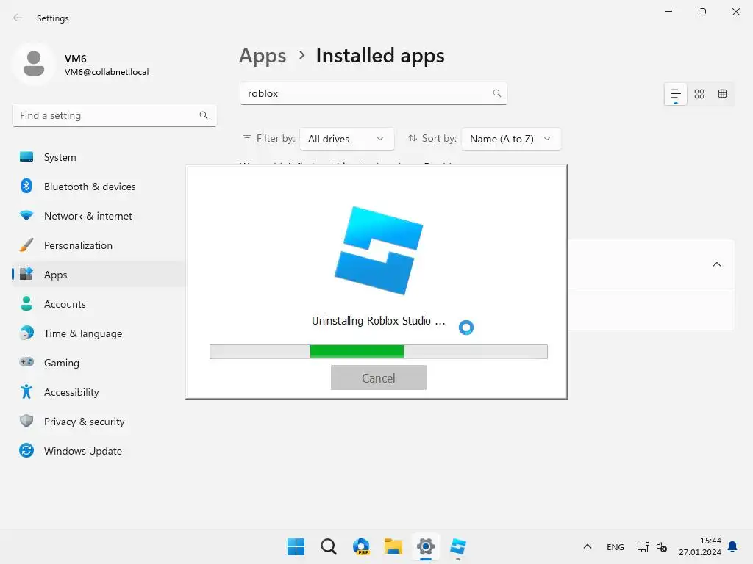Image resolution: width=753 pixels, height=564 pixels.
Task: Open the clock and date flyout
Action: point(700,546)
